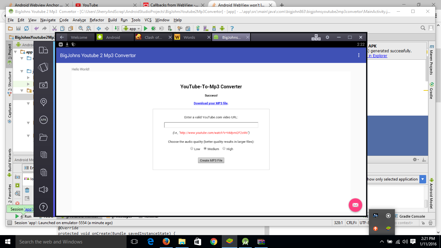This screenshot has height=248, width=441.
Task: Select the Low audio quality radio button
Action: [192, 149]
